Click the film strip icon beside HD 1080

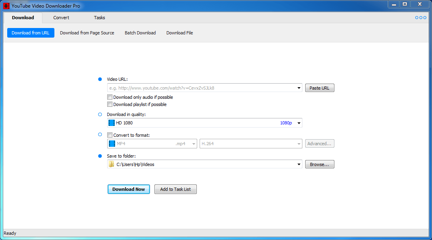point(112,123)
